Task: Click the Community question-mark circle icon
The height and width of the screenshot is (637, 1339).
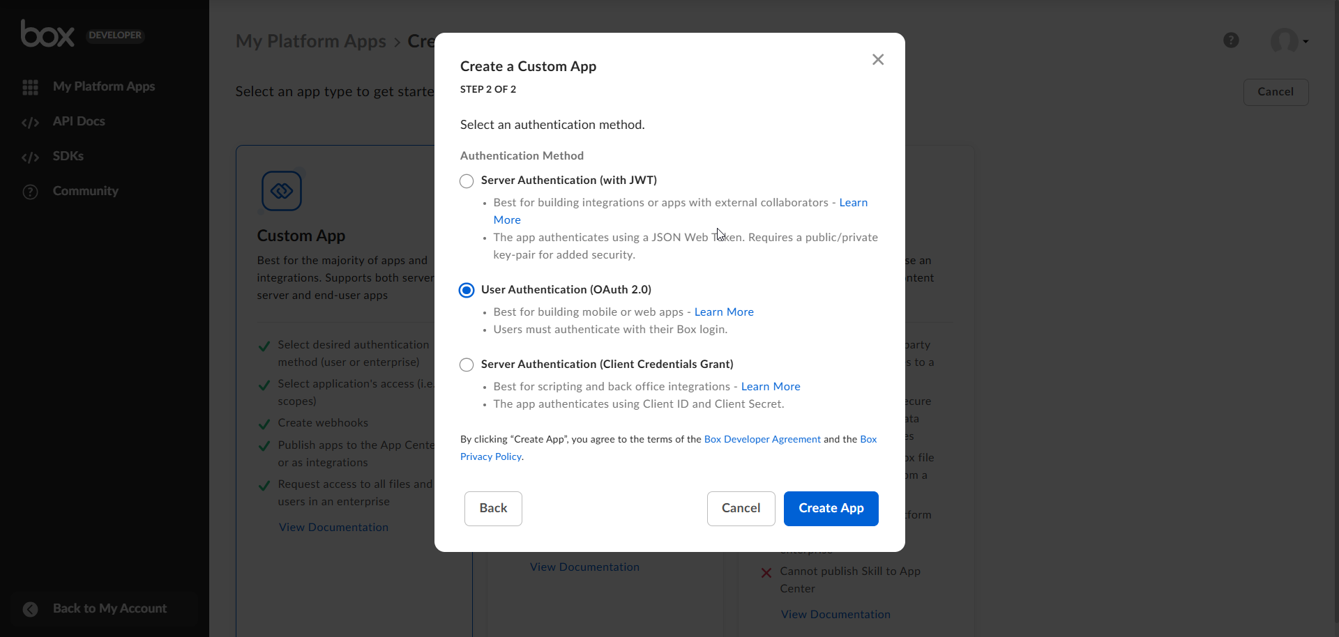Action: pyautogui.click(x=31, y=191)
